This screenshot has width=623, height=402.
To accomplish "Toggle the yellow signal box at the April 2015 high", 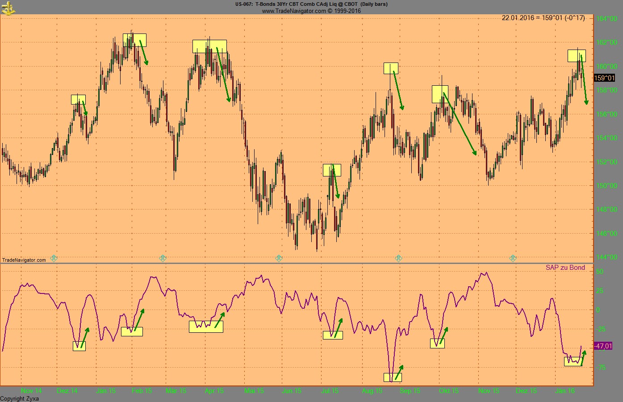I will (x=209, y=46).
